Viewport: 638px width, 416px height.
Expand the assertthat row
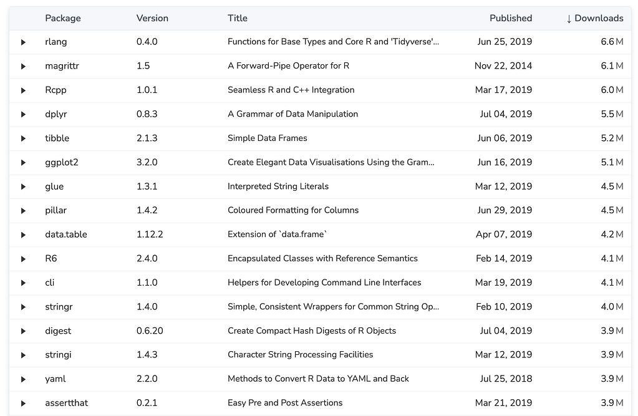[23, 404]
